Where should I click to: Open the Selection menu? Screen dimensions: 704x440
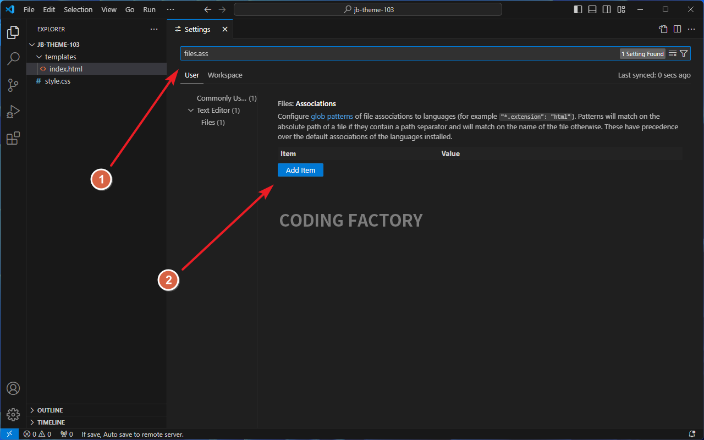tap(78, 9)
